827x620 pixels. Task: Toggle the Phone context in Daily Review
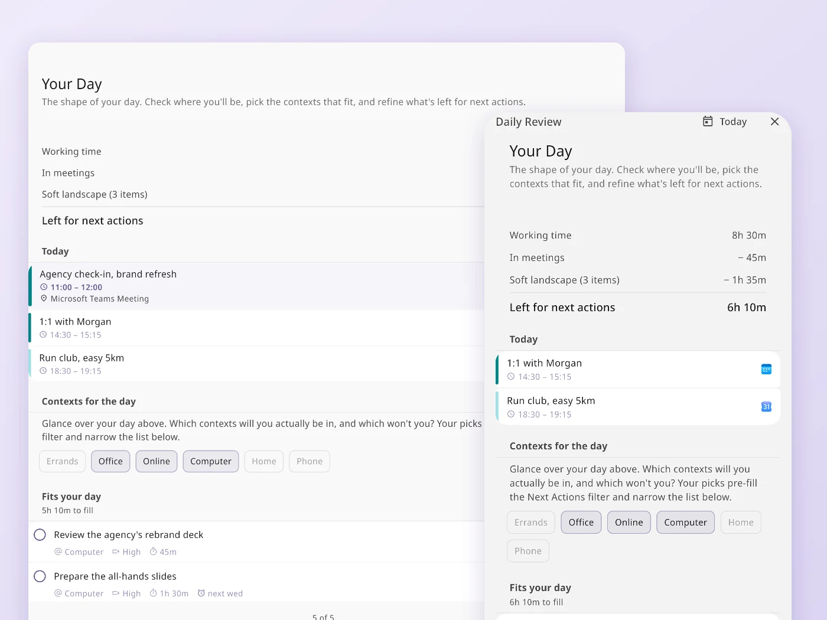click(528, 551)
